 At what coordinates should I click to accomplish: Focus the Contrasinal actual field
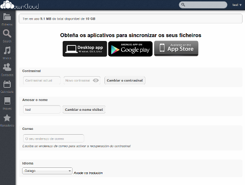coord(42,81)
